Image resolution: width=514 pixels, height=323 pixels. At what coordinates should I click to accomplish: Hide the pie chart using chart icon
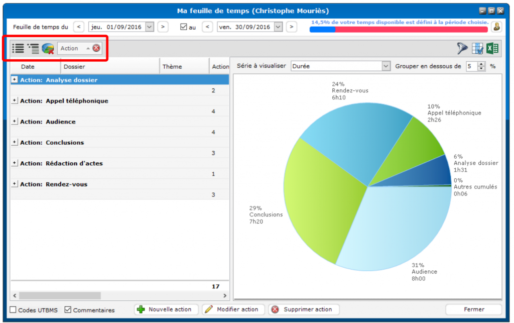coord(48,49)
